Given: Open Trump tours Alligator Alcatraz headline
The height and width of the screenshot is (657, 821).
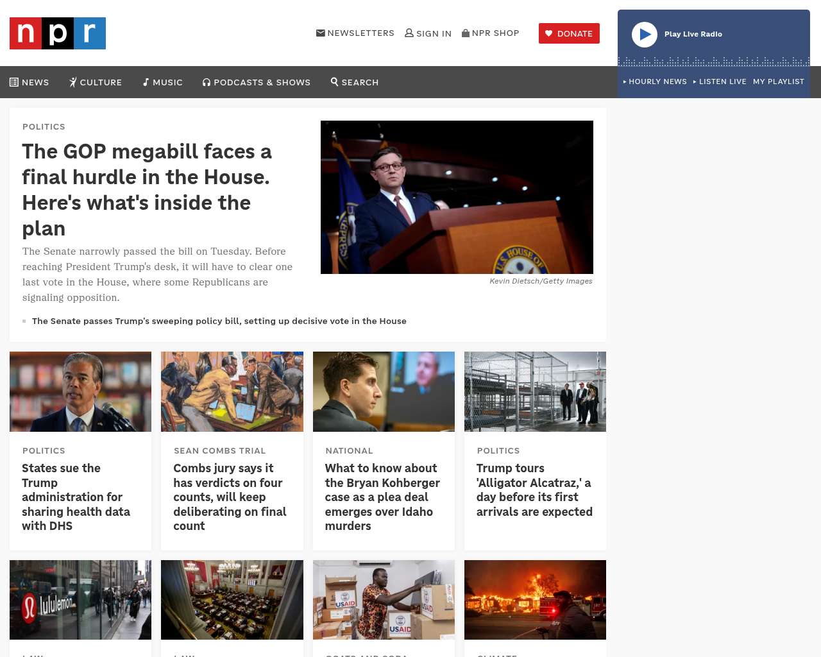Looking at the screenshot, I should click(534, 490).
